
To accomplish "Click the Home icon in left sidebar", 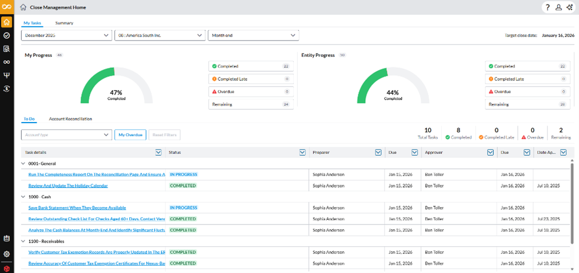I will [6, 22].
